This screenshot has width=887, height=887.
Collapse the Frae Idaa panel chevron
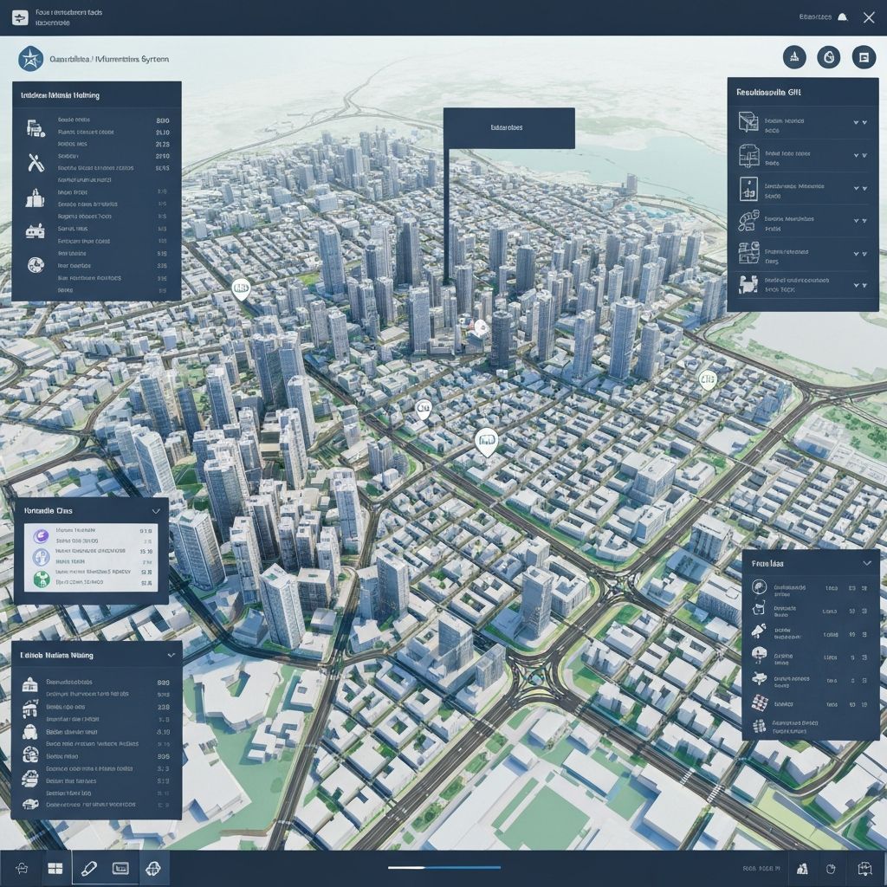(x=866, y=563)
